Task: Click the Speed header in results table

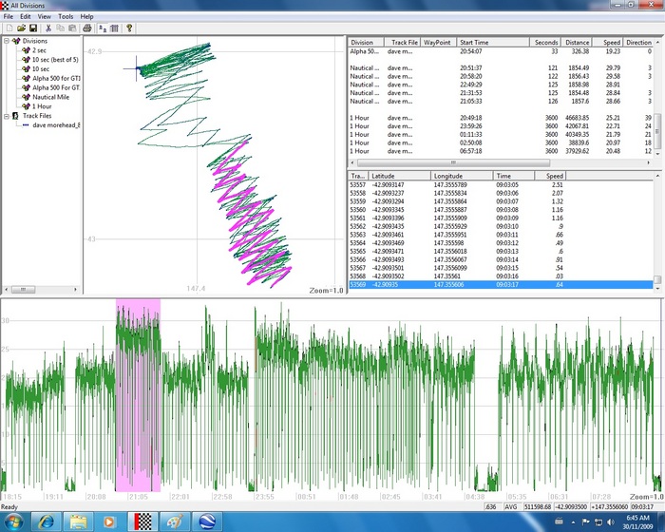Action: (607, 43)
